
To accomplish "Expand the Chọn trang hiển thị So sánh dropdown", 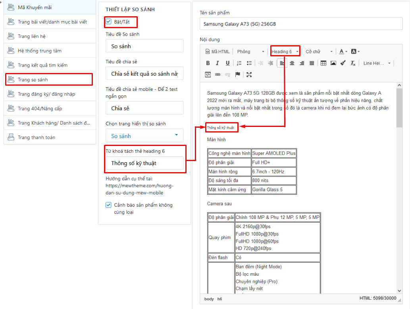I will pos(144,136).
